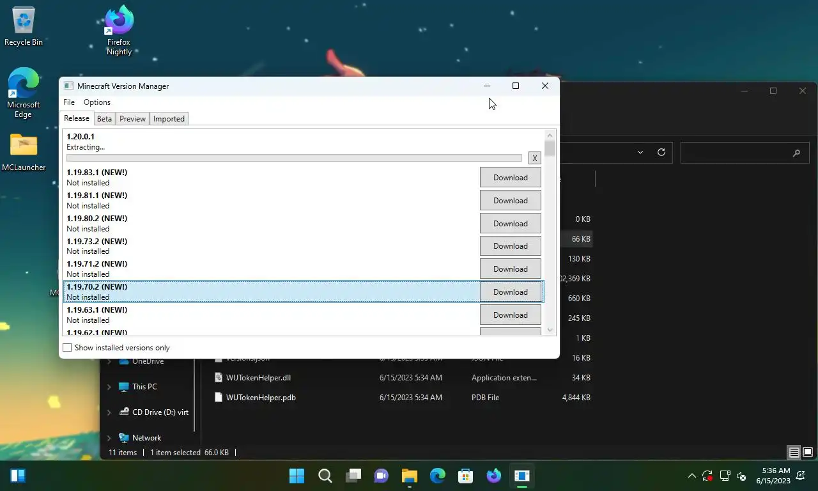
Task: Open Microsoft Store from the taskbar
Action: 466,476
